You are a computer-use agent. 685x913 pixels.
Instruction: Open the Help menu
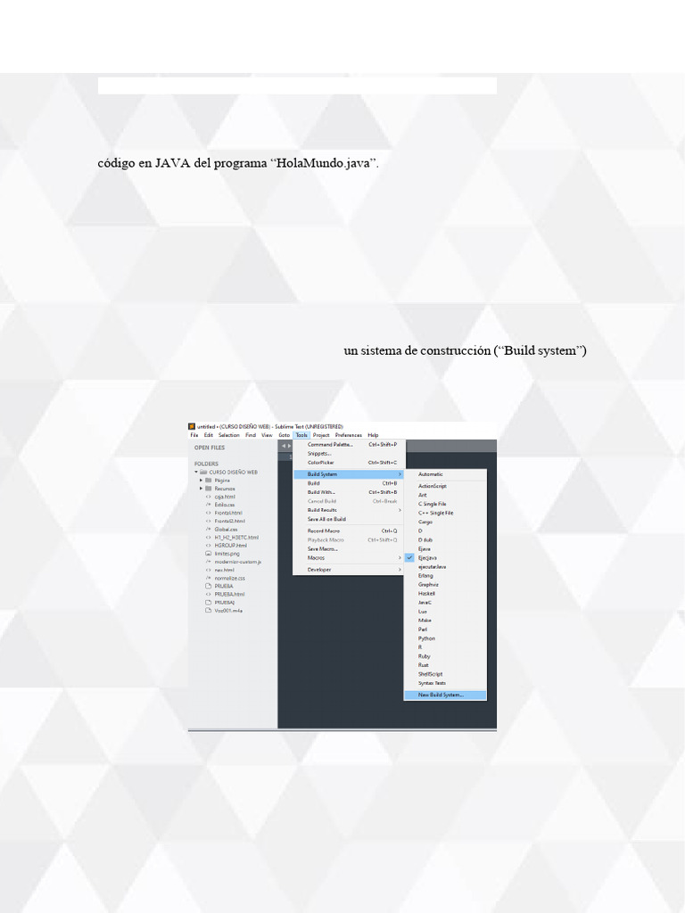click(x=374, y=435)
